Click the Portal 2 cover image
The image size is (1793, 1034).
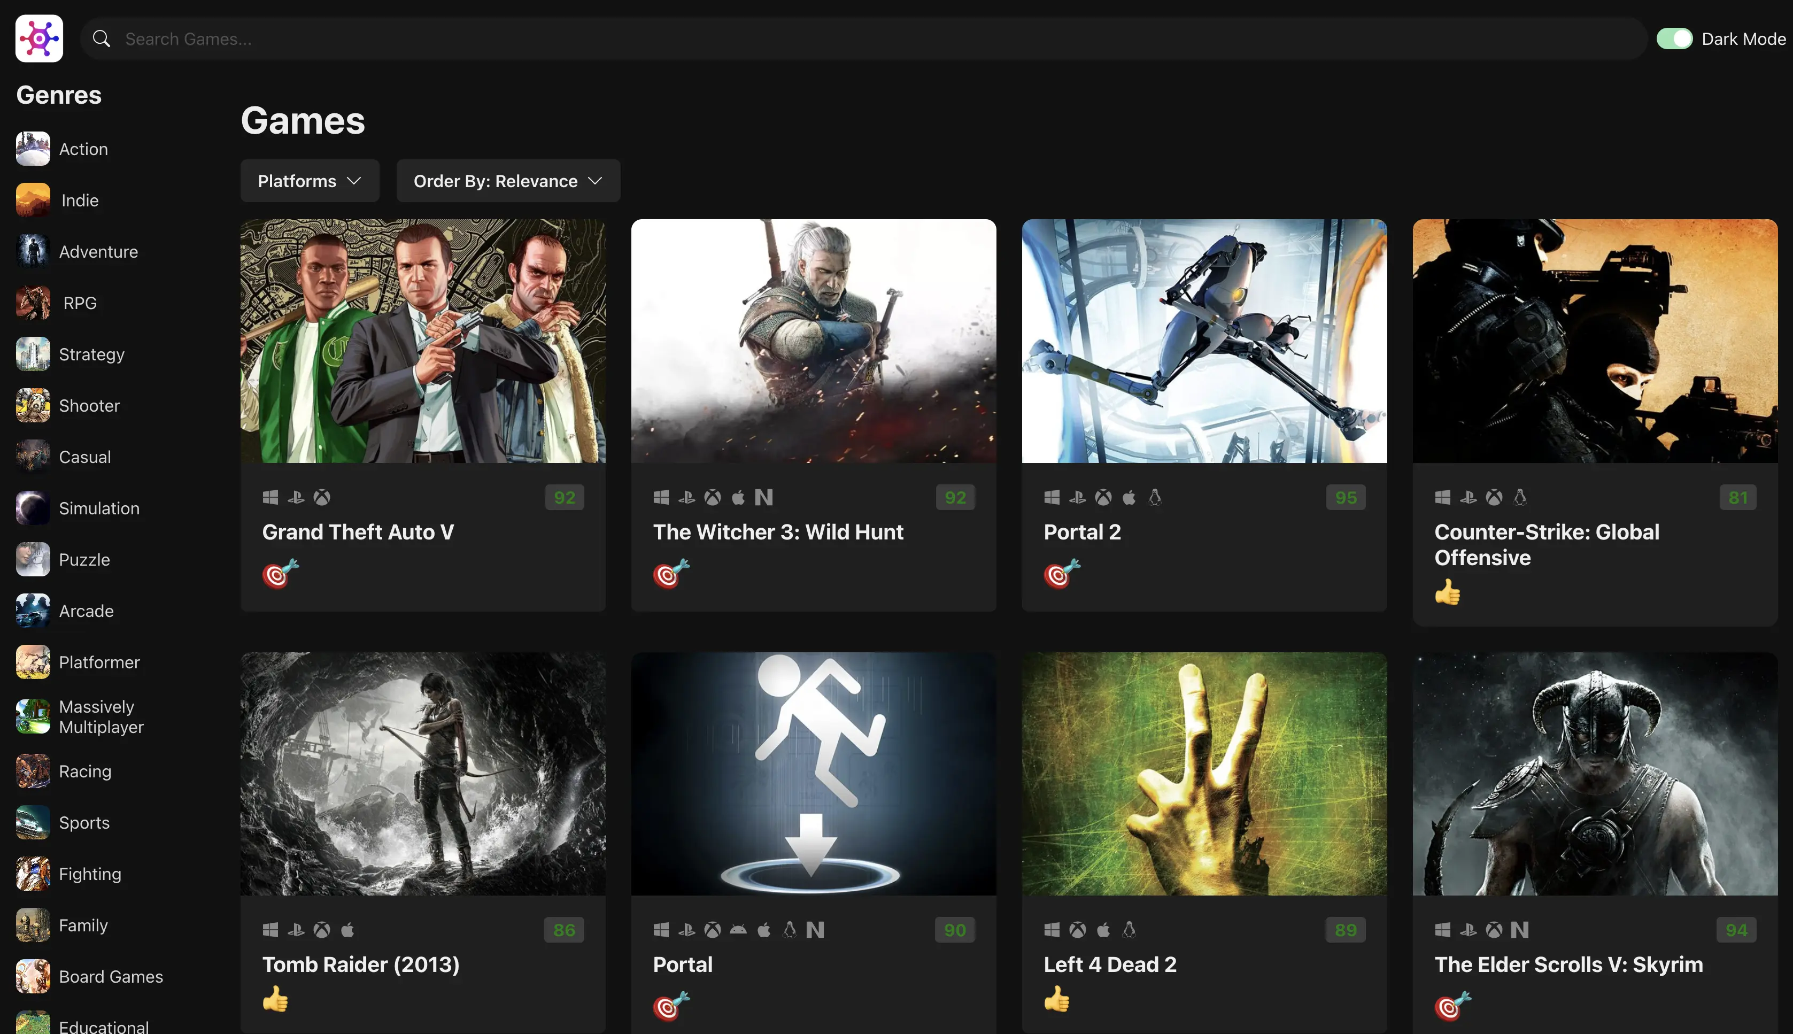pos(1203,341)
